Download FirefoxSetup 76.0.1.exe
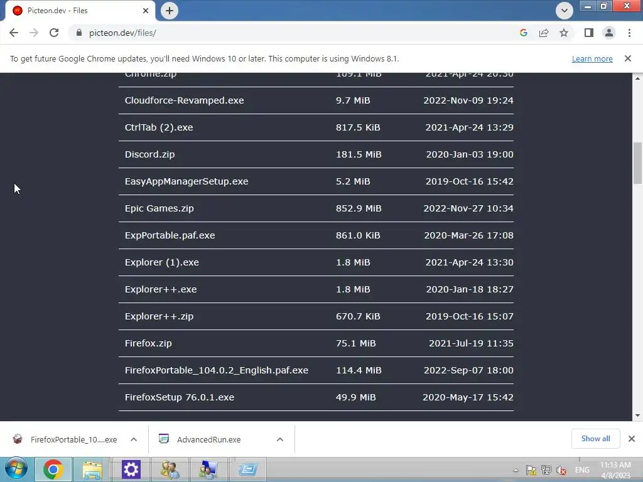 pos(179,397)
